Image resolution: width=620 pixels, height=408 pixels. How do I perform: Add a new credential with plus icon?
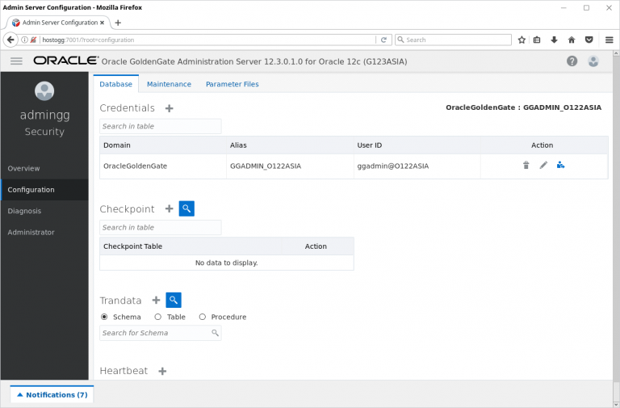pos(169,108)
